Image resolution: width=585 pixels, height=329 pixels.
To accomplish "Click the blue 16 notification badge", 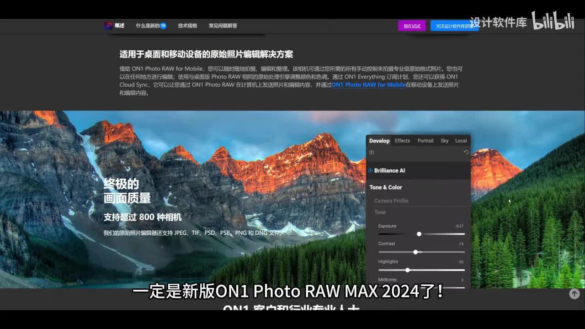I will pyautogui.click(x=163, y=26).
